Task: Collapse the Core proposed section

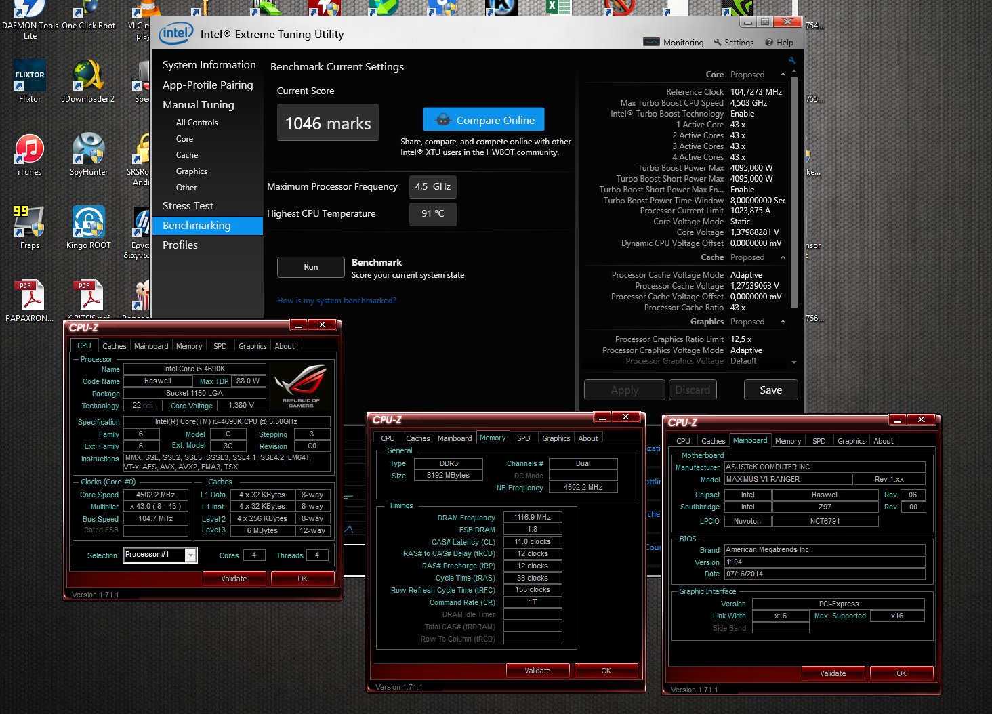Action: click(x=783, y=75)
